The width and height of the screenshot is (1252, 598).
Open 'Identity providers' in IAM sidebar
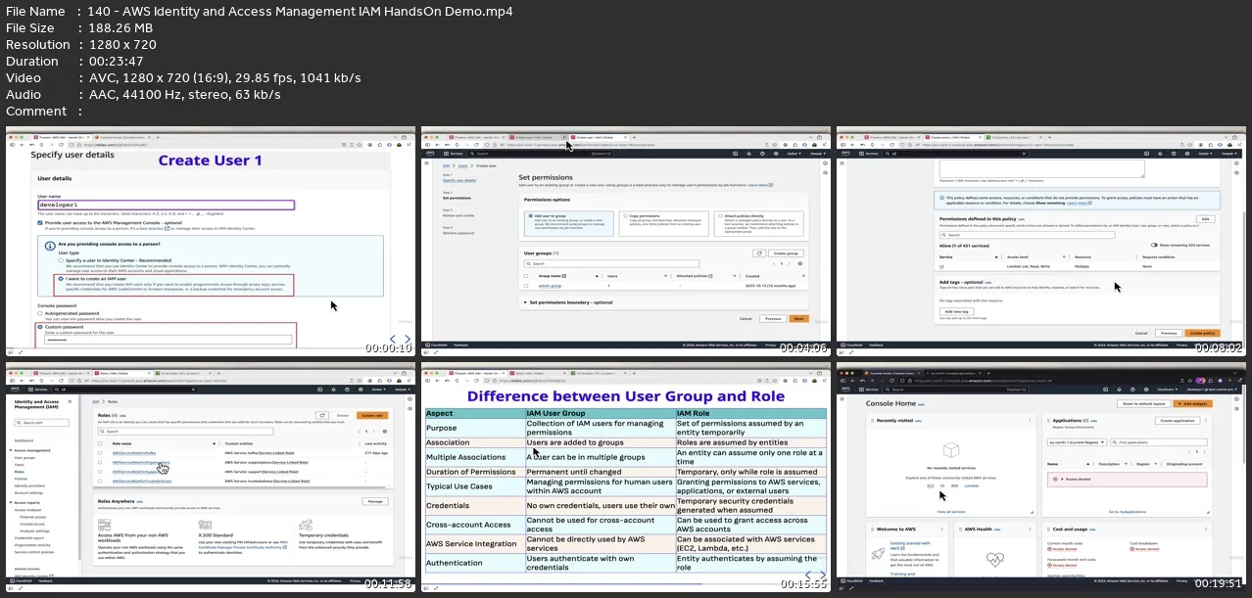click(x=30, y=484)
